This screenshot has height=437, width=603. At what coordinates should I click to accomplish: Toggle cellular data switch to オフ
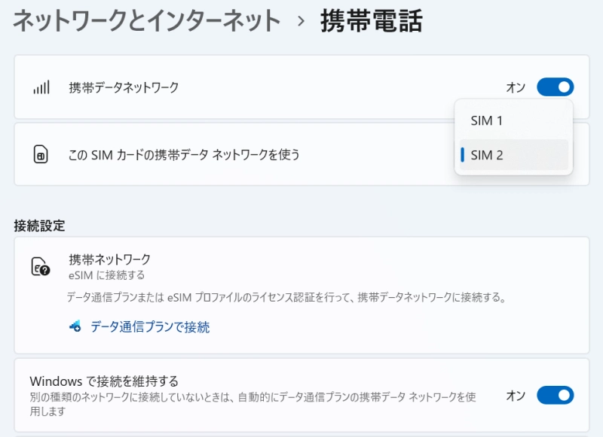pos(555,87)
